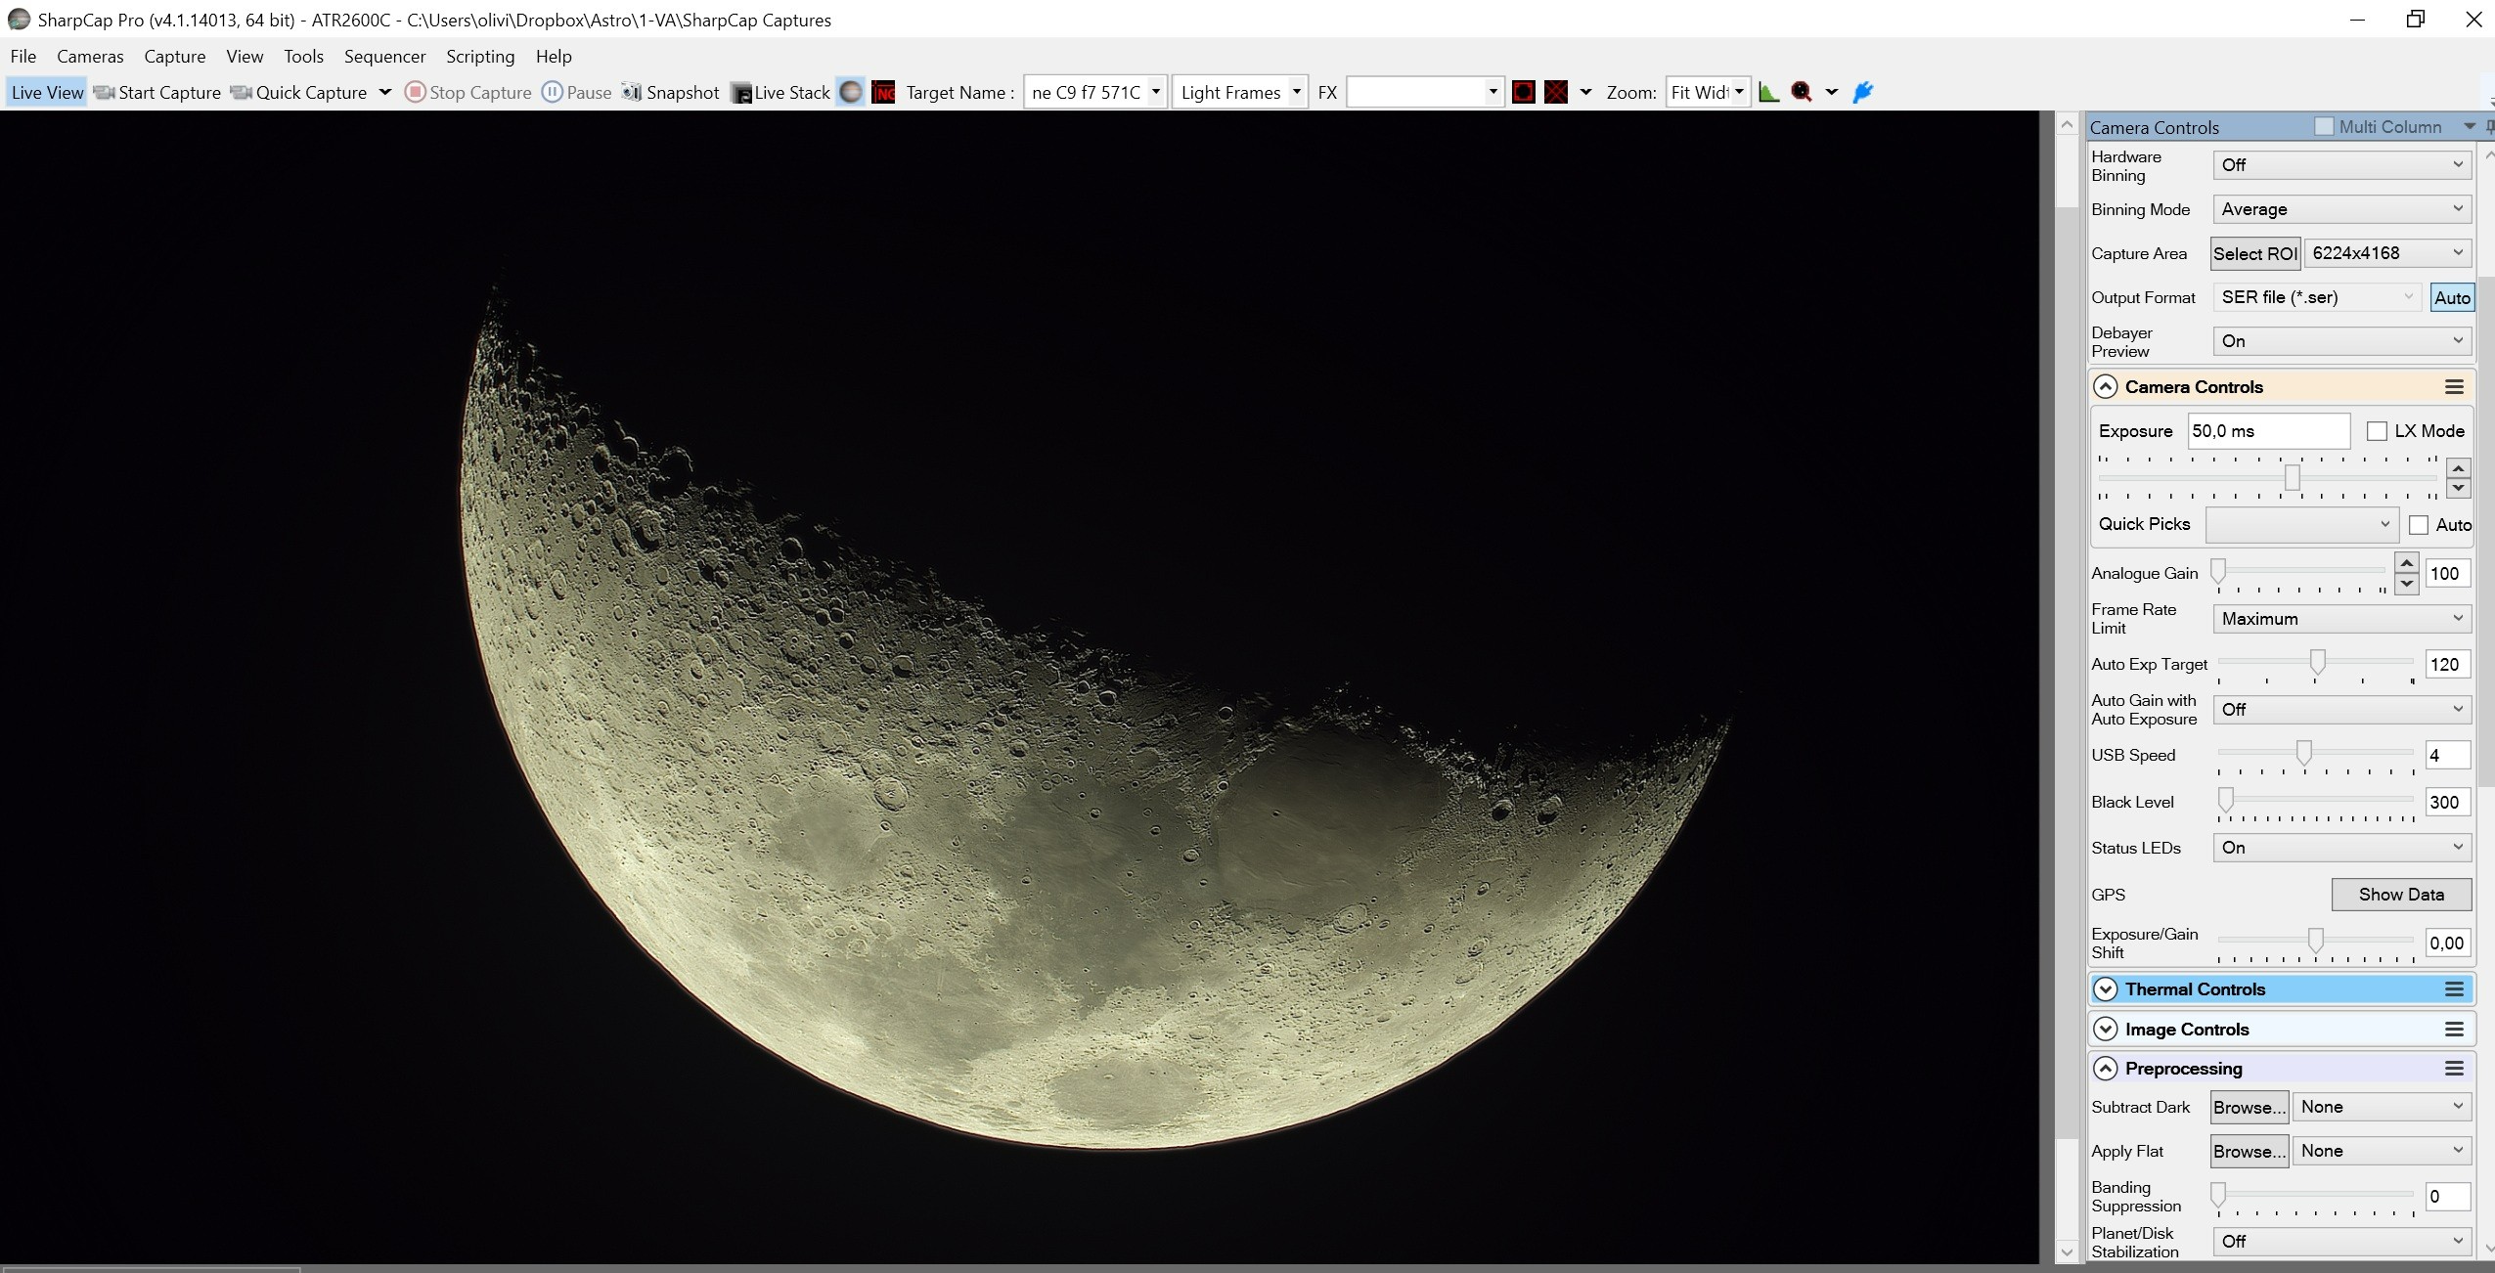Viewport: 2495px width, 1273px height.
Task: Tick the Multi Column checkbox
Action: pos(2324,127)
